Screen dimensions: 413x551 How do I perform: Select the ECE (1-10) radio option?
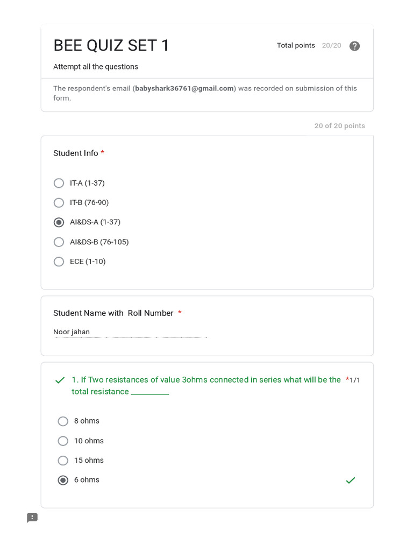[59, 262]
